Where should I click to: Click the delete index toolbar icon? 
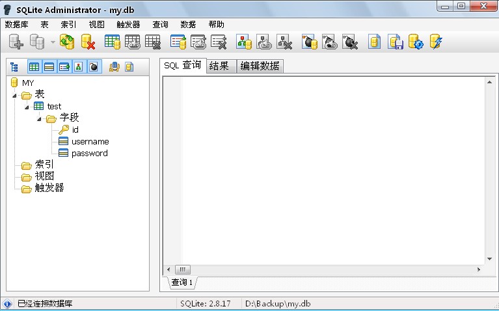[219, 42]
